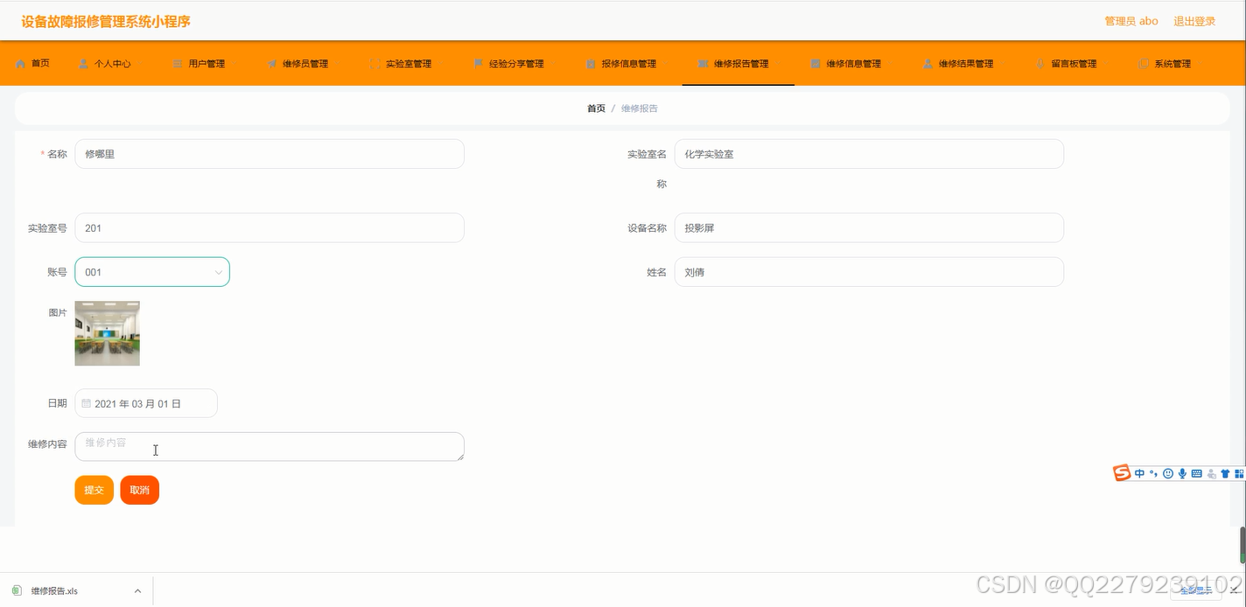Open 维修结果管理 via its user icon

click(927, 62)
